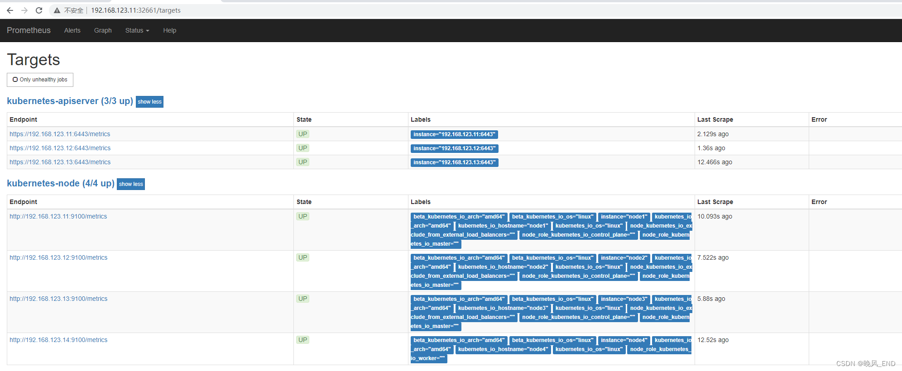Click the instance="192.168.123.13:6443" label
Screen dimensions: 902x371
click(455, 162)
